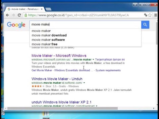Screen dimensions: 159x119
Task: Click the browser Forward arrow
Action: 13,15
